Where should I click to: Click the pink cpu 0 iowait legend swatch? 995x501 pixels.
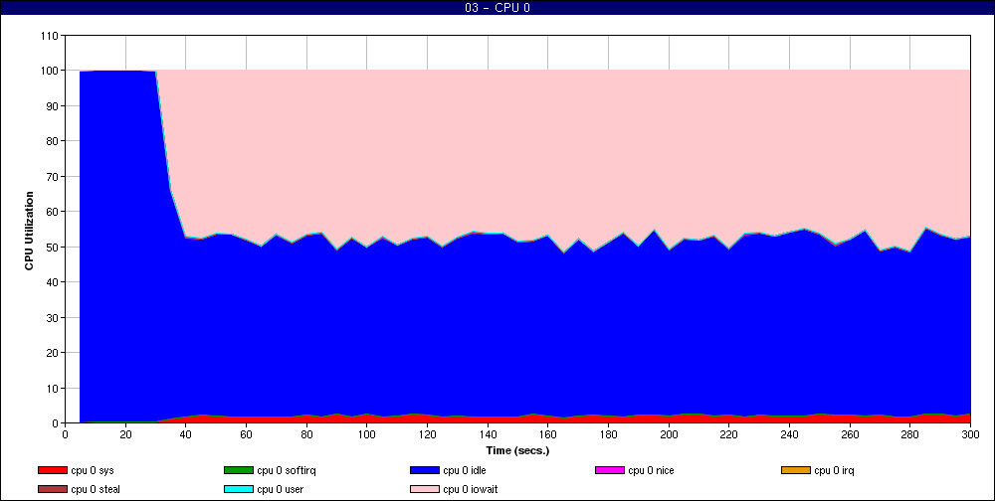click(425, 489)
